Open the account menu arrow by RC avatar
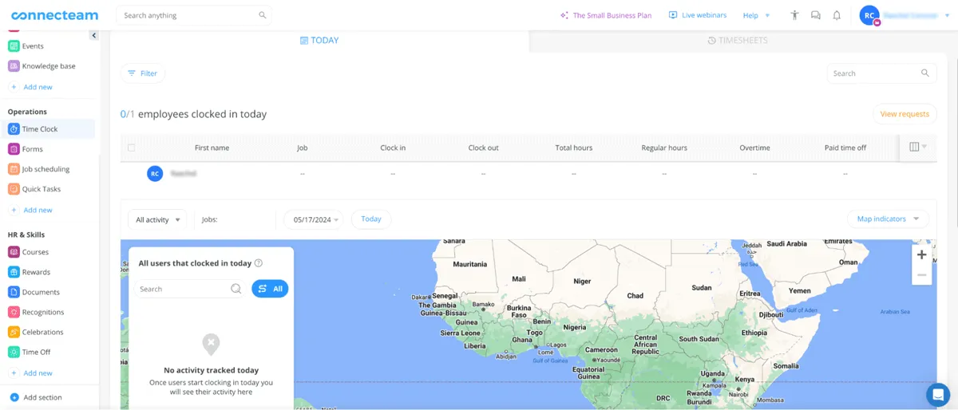Image resolution: width=958 pixels, height=410 pixels. [947, 15]
